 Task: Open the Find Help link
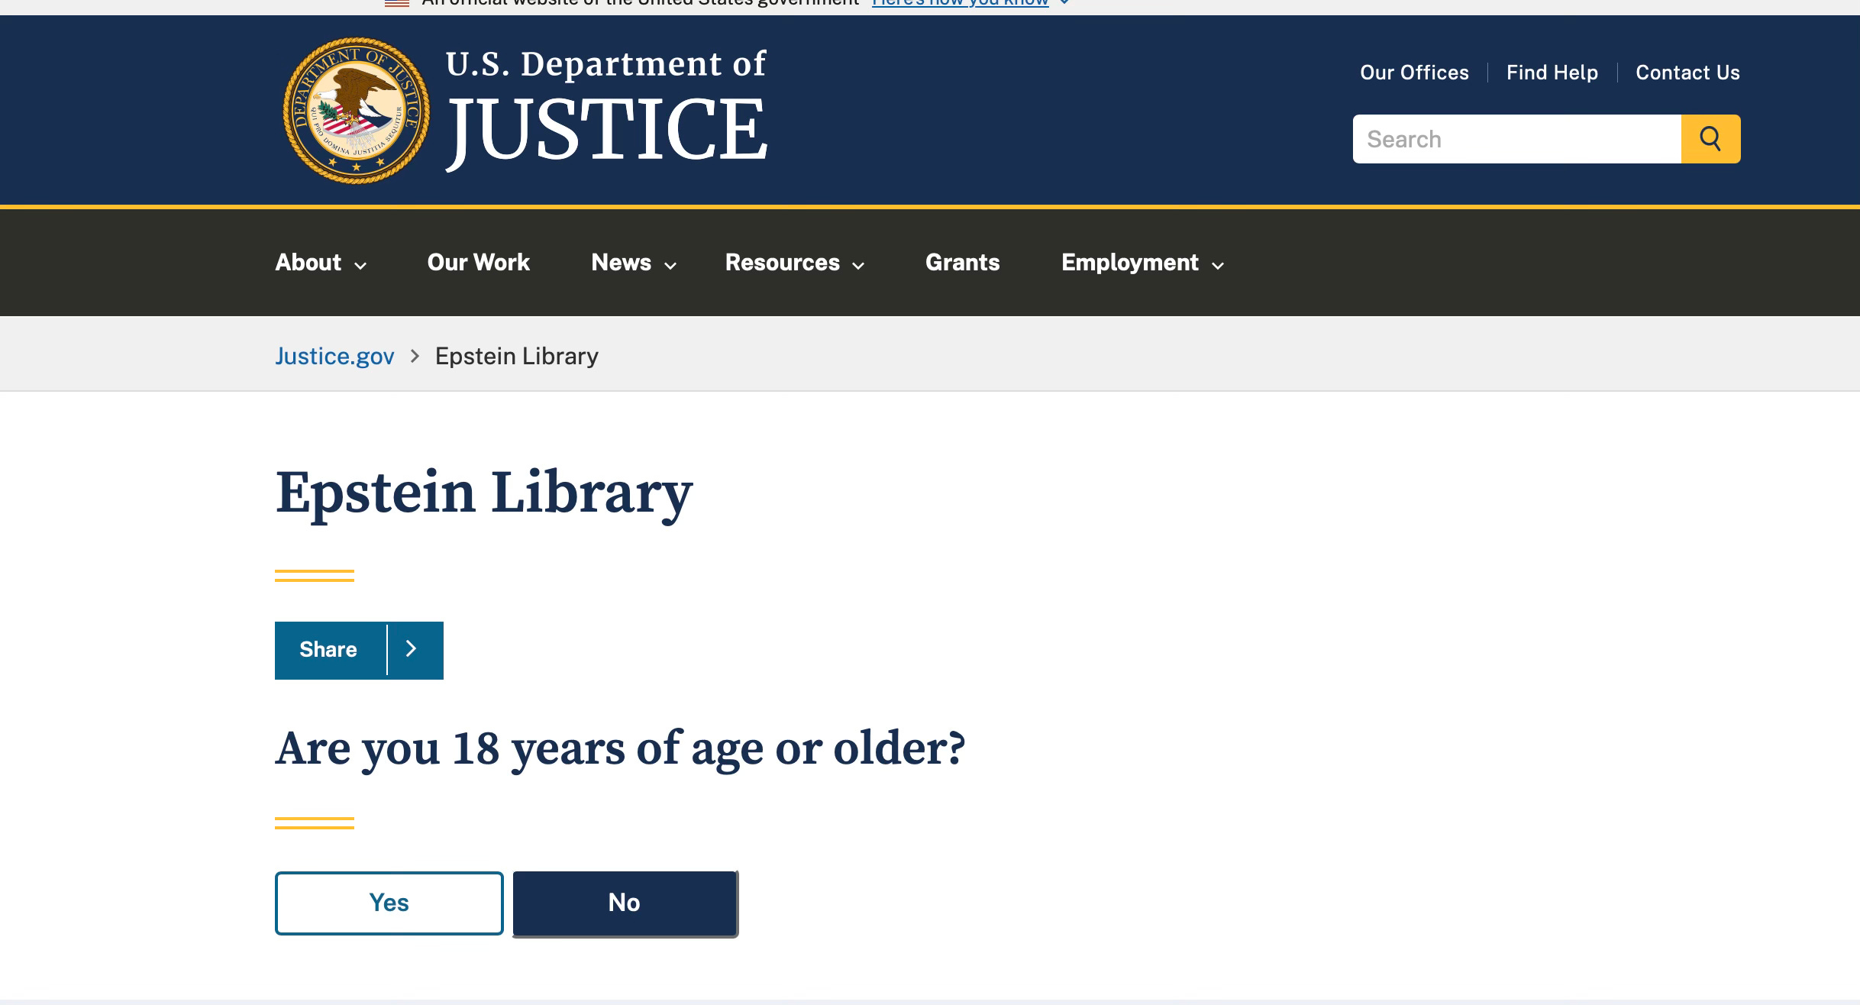tap(1552, 73)
